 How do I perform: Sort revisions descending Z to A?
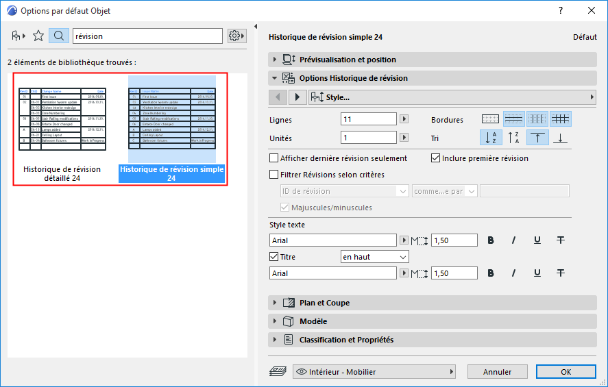514,138
